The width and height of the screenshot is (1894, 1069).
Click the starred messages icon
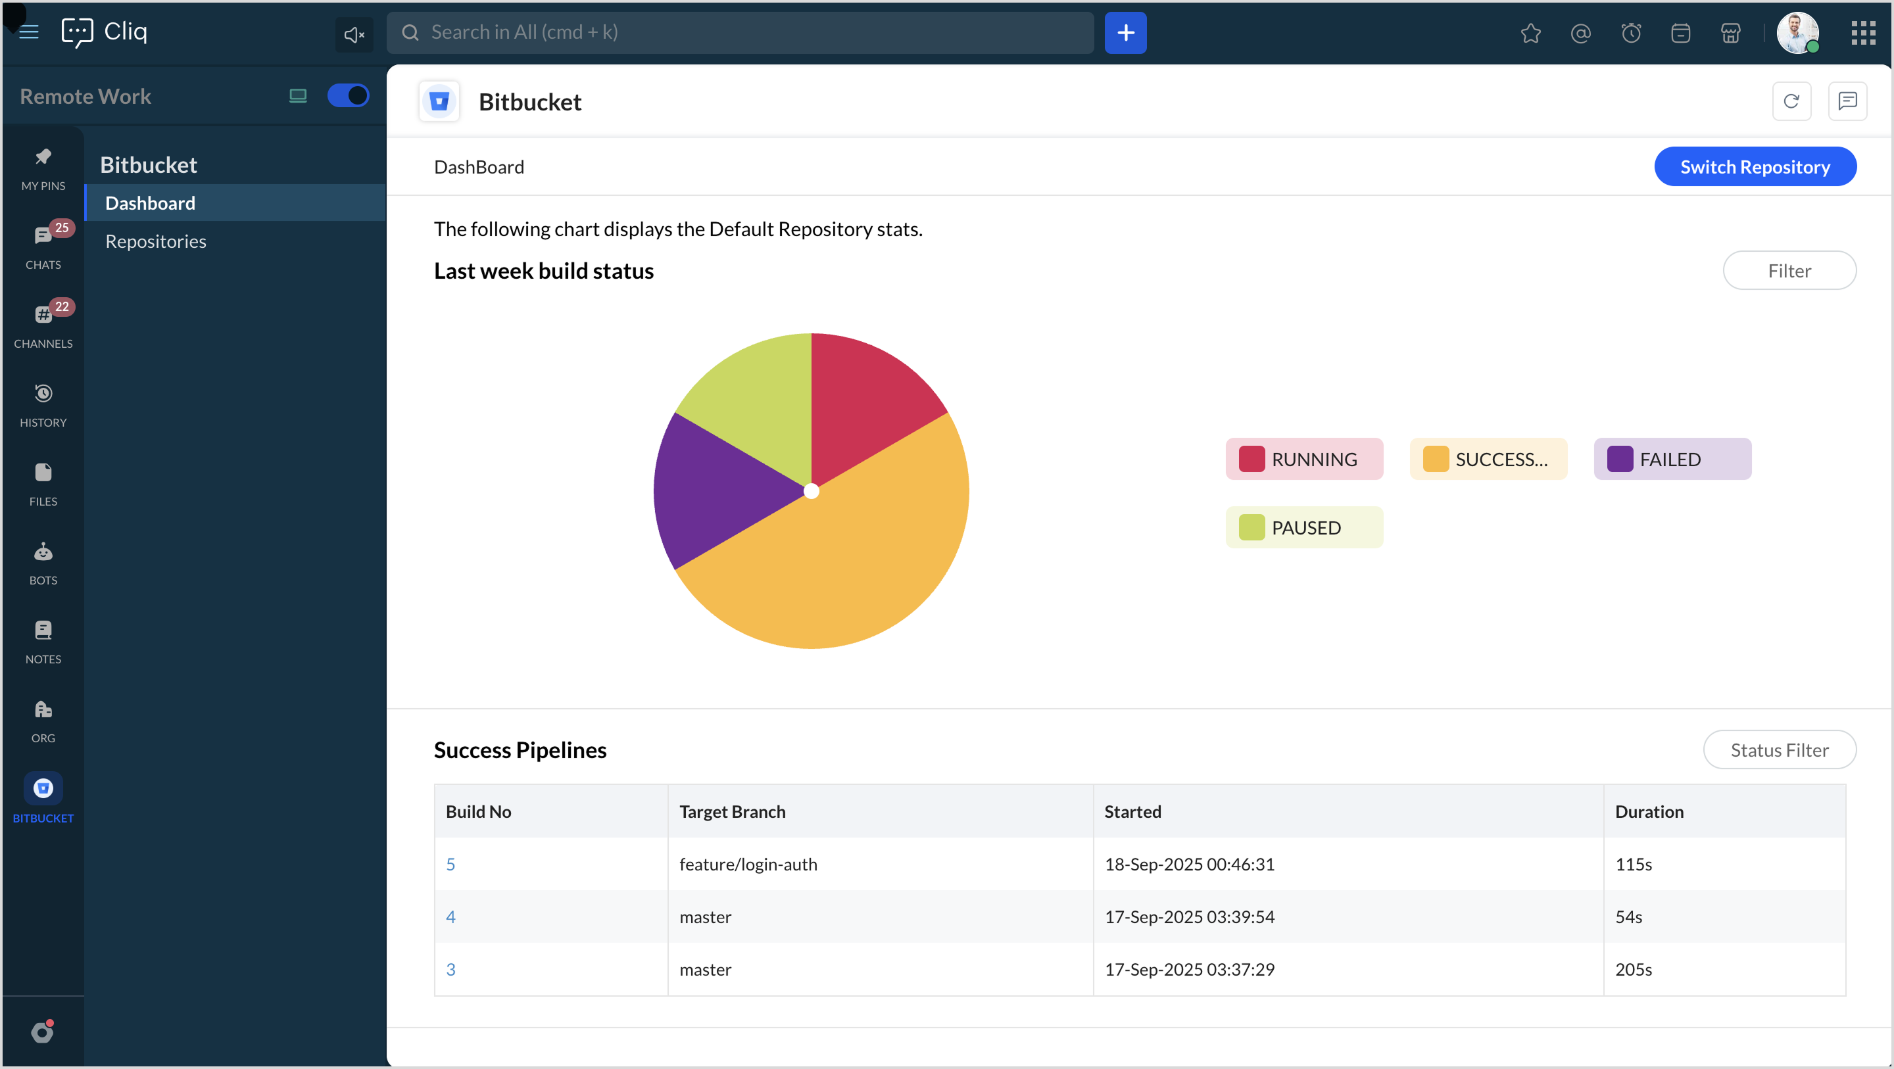pyautogui.click(x=1530, y=33)
